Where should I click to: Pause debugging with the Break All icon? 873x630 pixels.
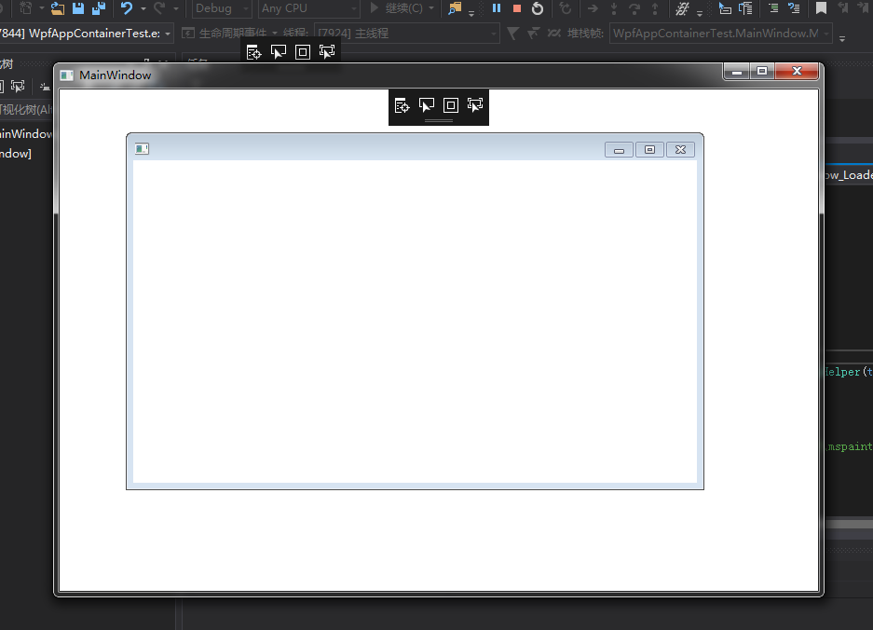[x=497, y=8]
